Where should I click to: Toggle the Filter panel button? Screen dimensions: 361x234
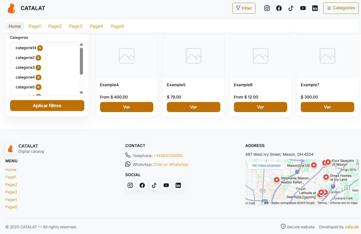pos(244,8)
